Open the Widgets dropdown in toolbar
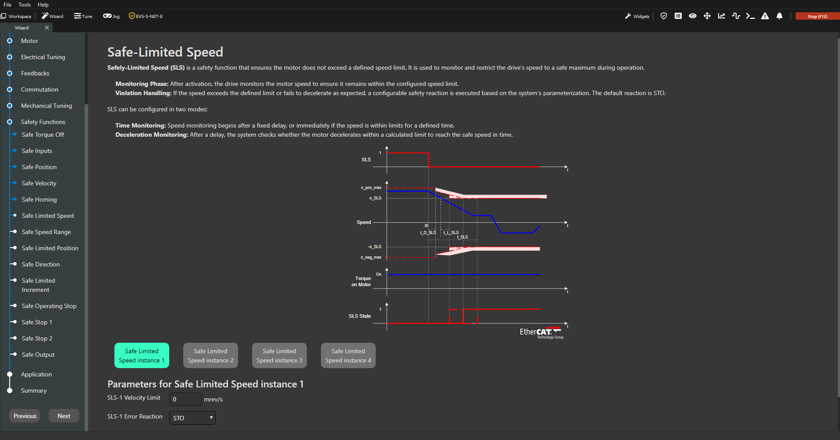The width and height of the screenshot is (840, 440). (x=637, y=16)
